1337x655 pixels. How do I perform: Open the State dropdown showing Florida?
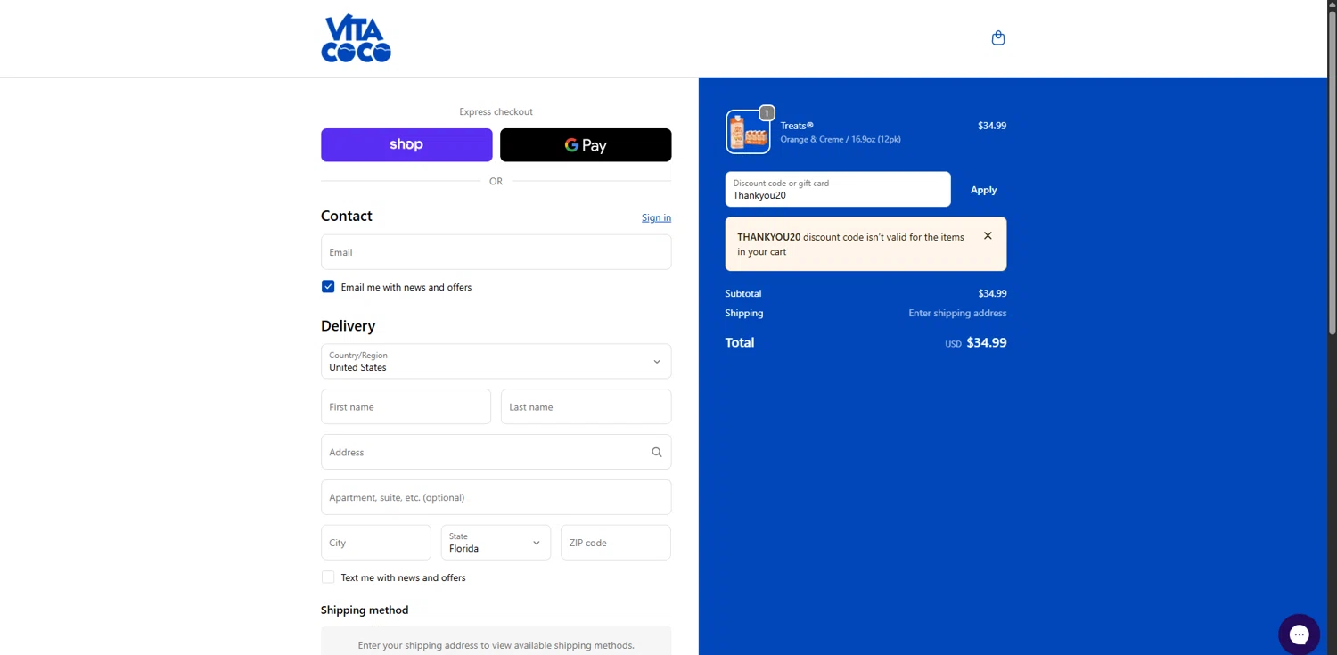[496, 542]
